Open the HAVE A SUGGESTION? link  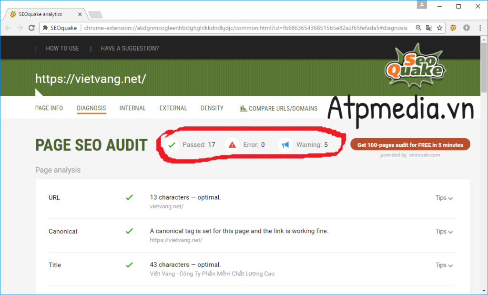point(130,48)
